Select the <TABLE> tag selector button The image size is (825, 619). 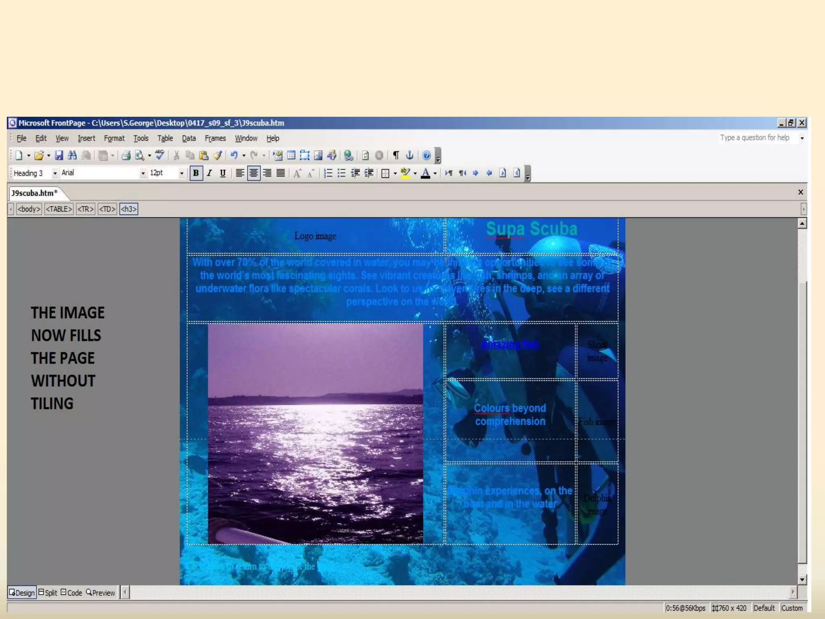tap(59, 209)
